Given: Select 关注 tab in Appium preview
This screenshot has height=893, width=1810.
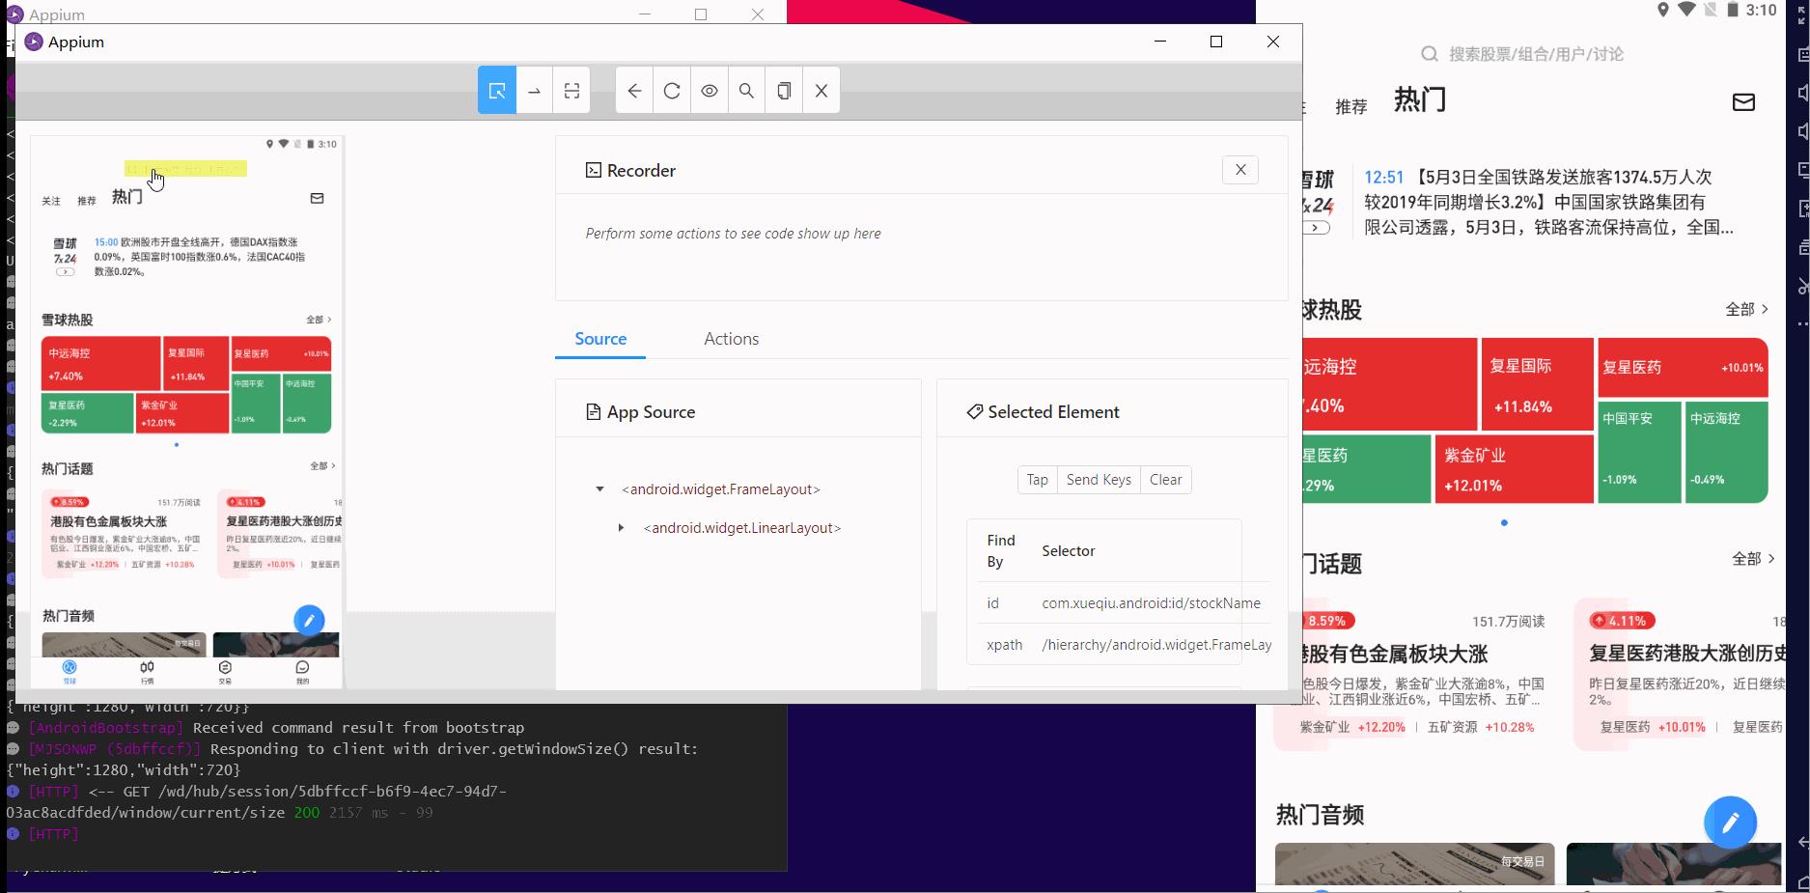Looking at the screenshot, I should (x=51, y=201).
